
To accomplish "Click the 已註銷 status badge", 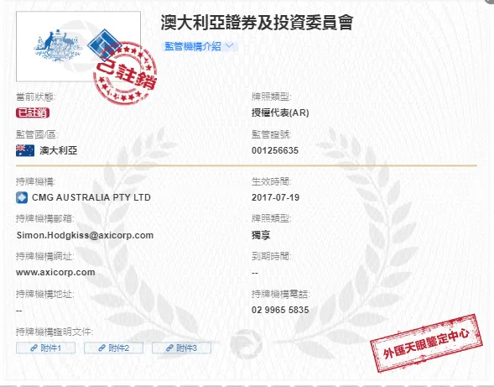I will click(x=33, y=112).
